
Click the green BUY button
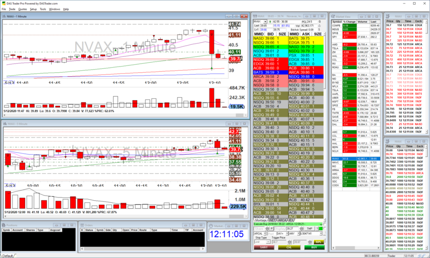coord(314,247)
